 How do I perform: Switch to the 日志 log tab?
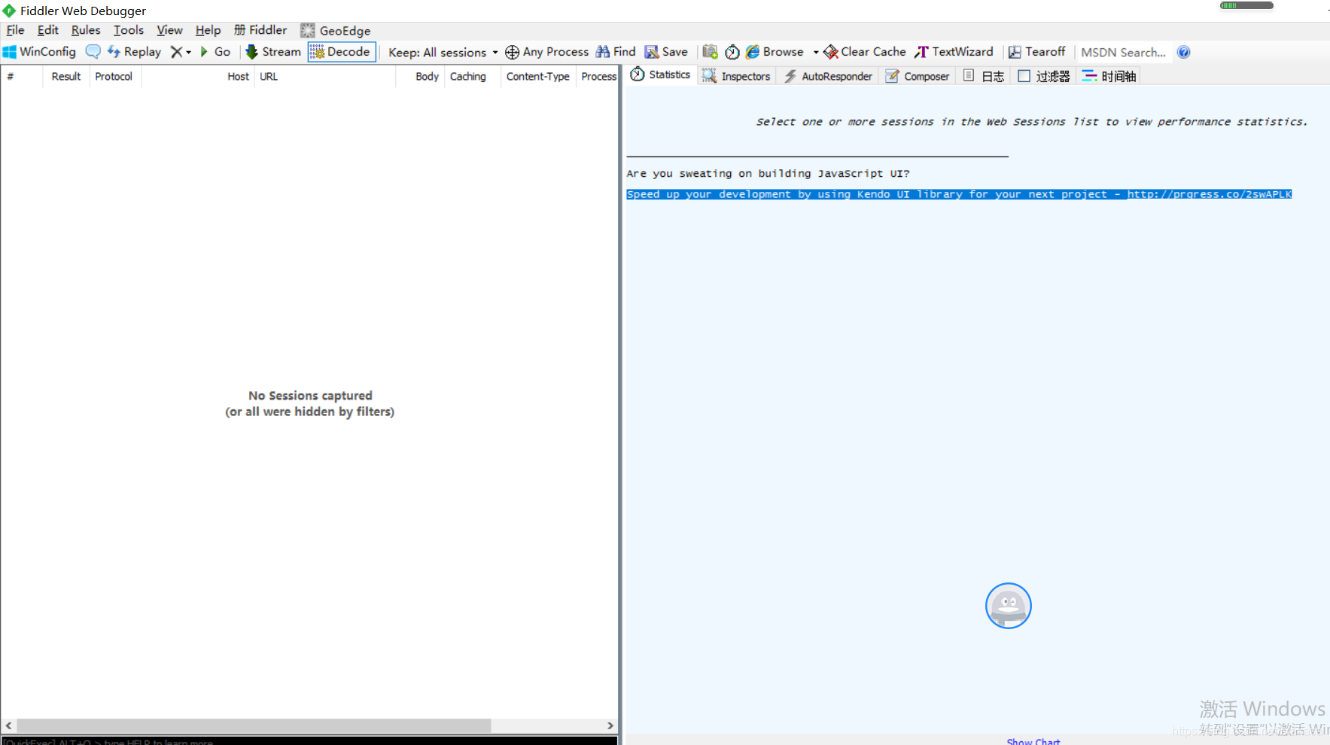[x=984, y=76]
